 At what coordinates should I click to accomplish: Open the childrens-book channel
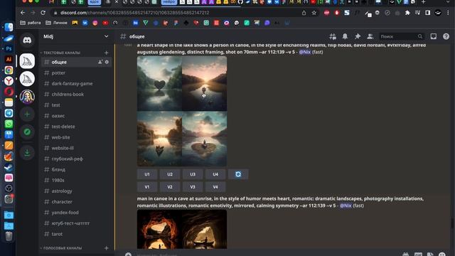[x=77, y=95]
